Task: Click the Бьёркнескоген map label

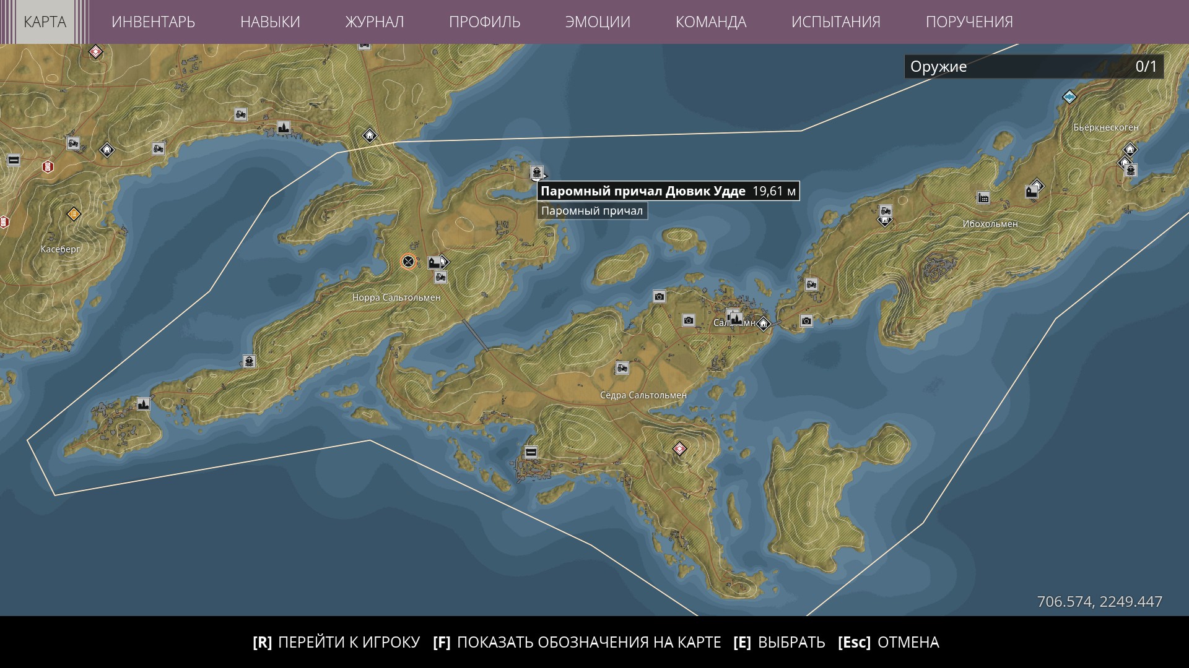Action: tap(1106, 127)
